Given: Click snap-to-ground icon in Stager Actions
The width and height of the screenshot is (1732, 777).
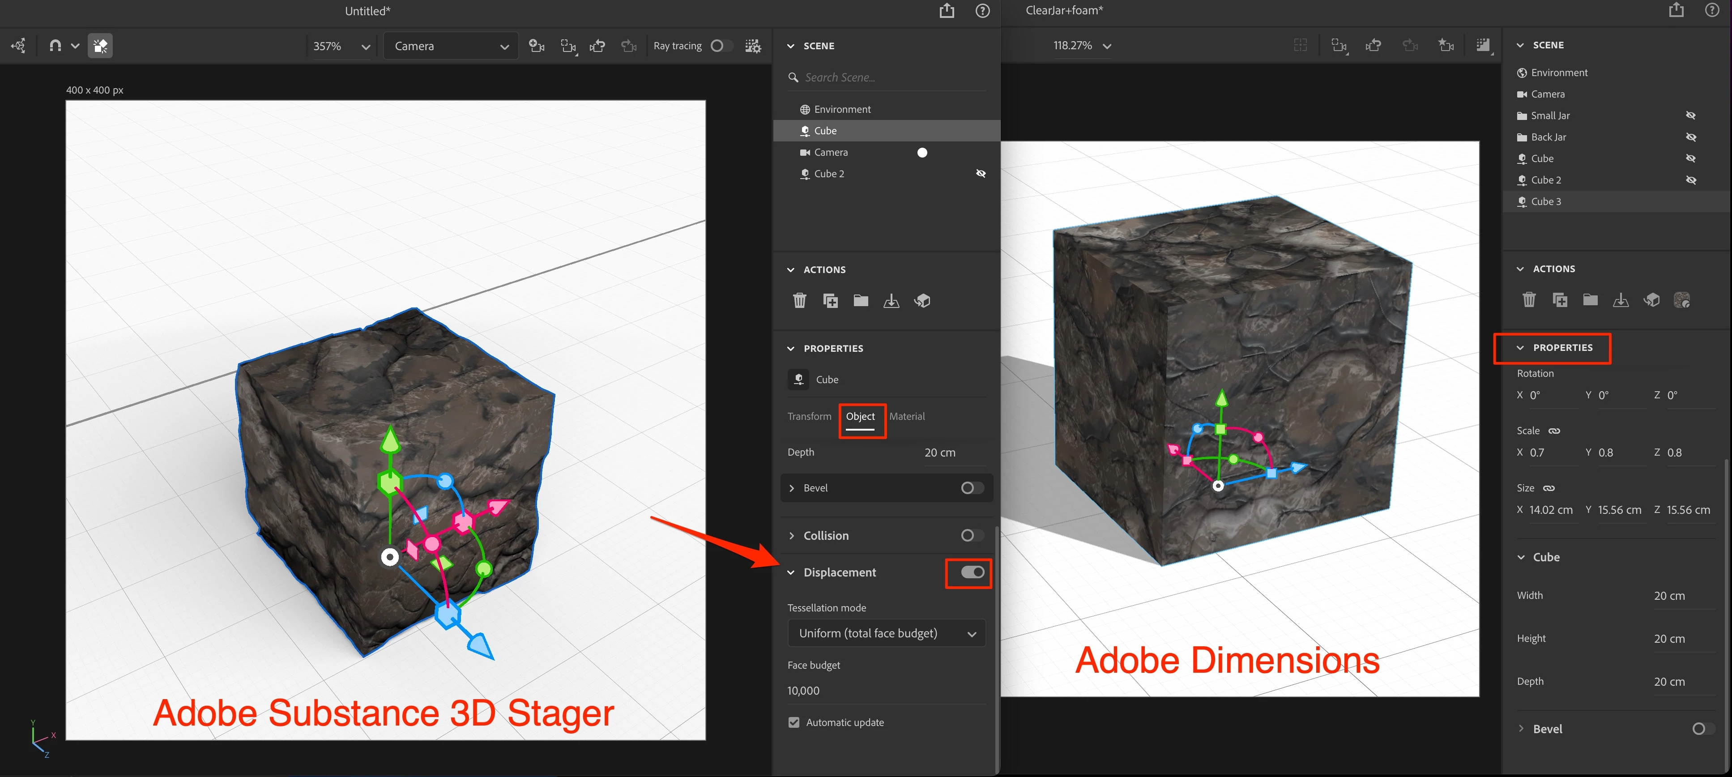Looking at the screenshot, I should pyautogui.click(x=891, y=300).
